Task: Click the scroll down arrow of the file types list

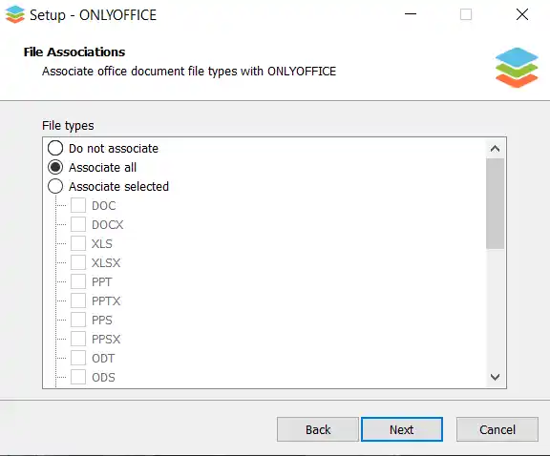Action: [x=495, y=377]
